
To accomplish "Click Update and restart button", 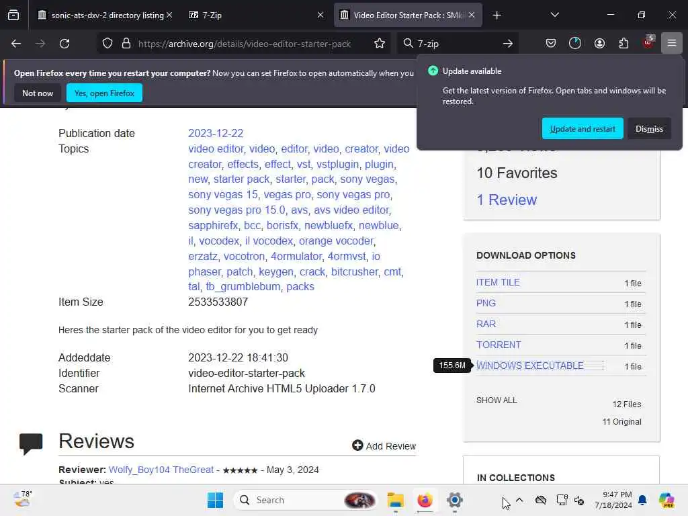I will tap(583, 129).
